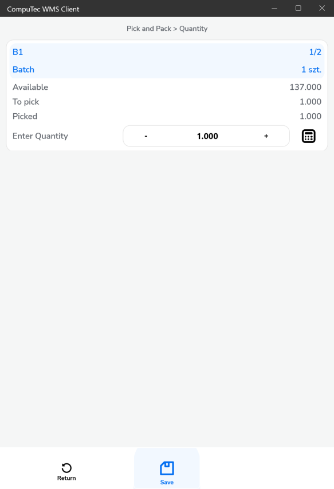This screenshot has height=489, width=334.
Task: Click the 1.000 quantity value field
Action: coord(207,136)
